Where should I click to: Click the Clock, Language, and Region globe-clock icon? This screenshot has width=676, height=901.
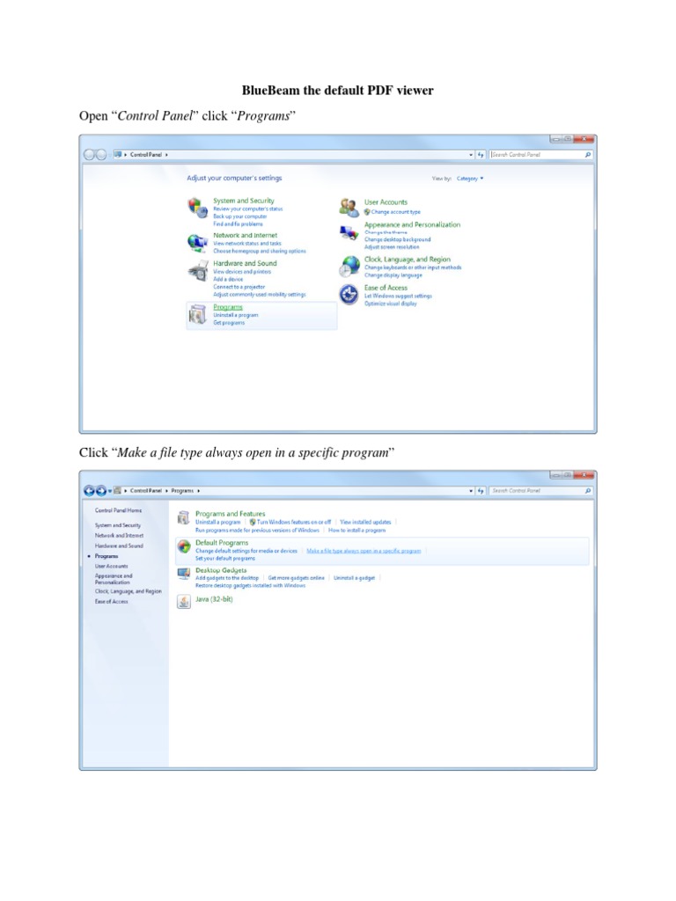[x=349, y=267]
